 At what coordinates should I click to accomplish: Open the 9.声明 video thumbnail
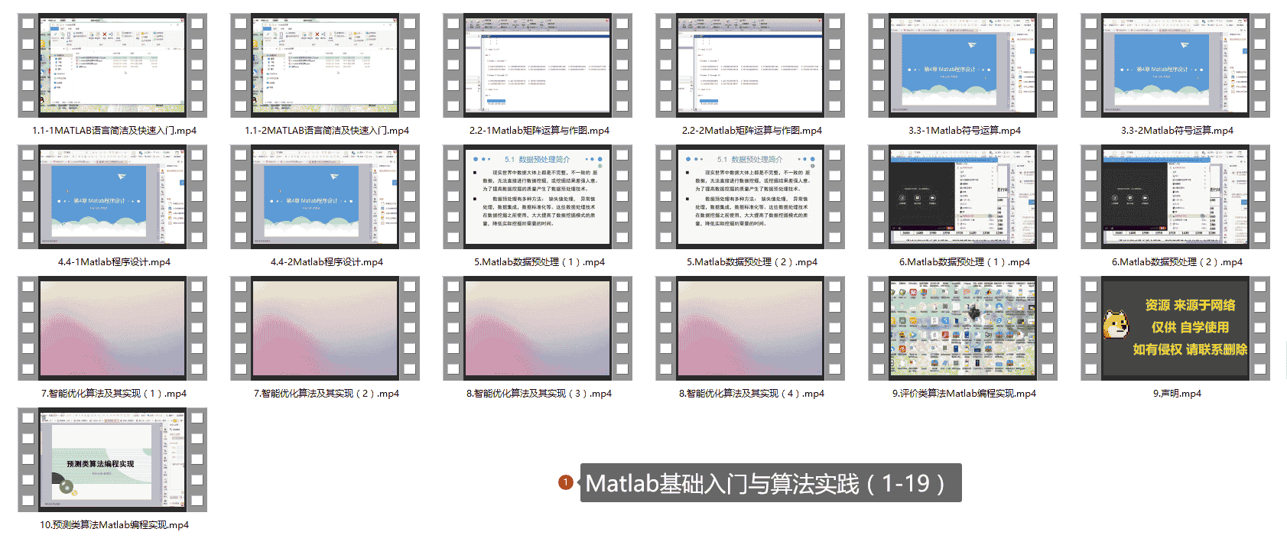(1175, 328)
